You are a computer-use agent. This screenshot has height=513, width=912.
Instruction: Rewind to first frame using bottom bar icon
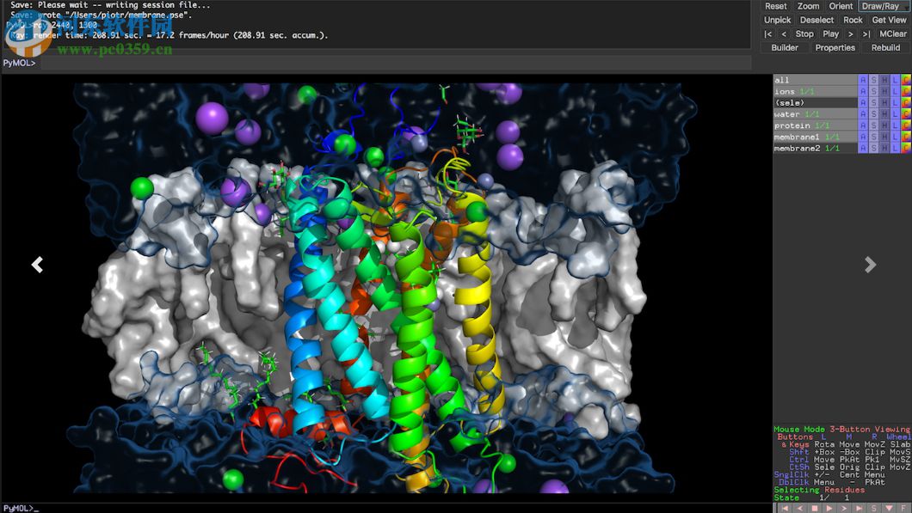click(x=784, y=508)
